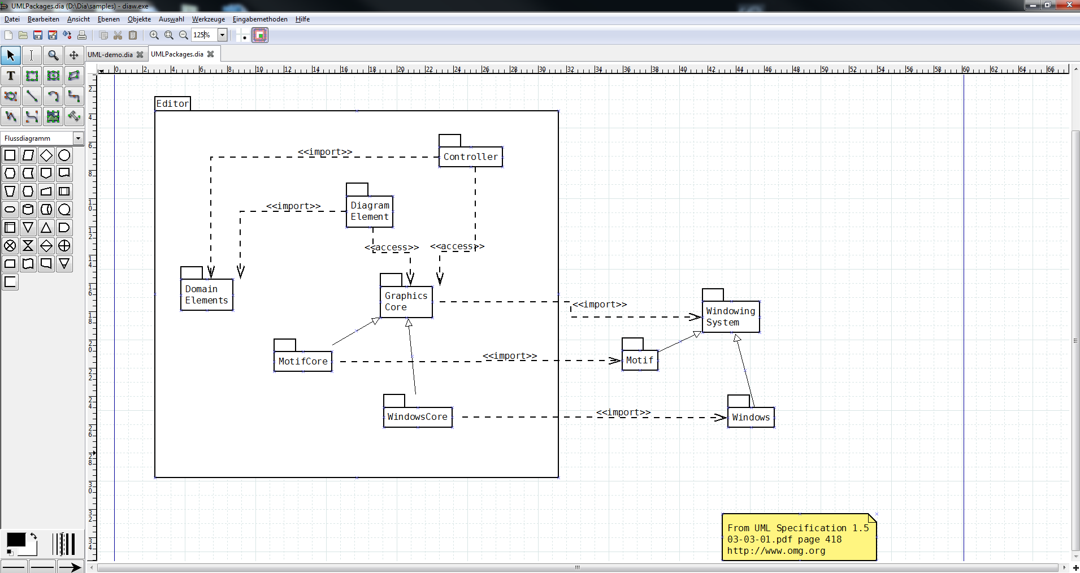The image size is (1080, 573).
Task: Select the straight Line tool
Action: (32, 96)
